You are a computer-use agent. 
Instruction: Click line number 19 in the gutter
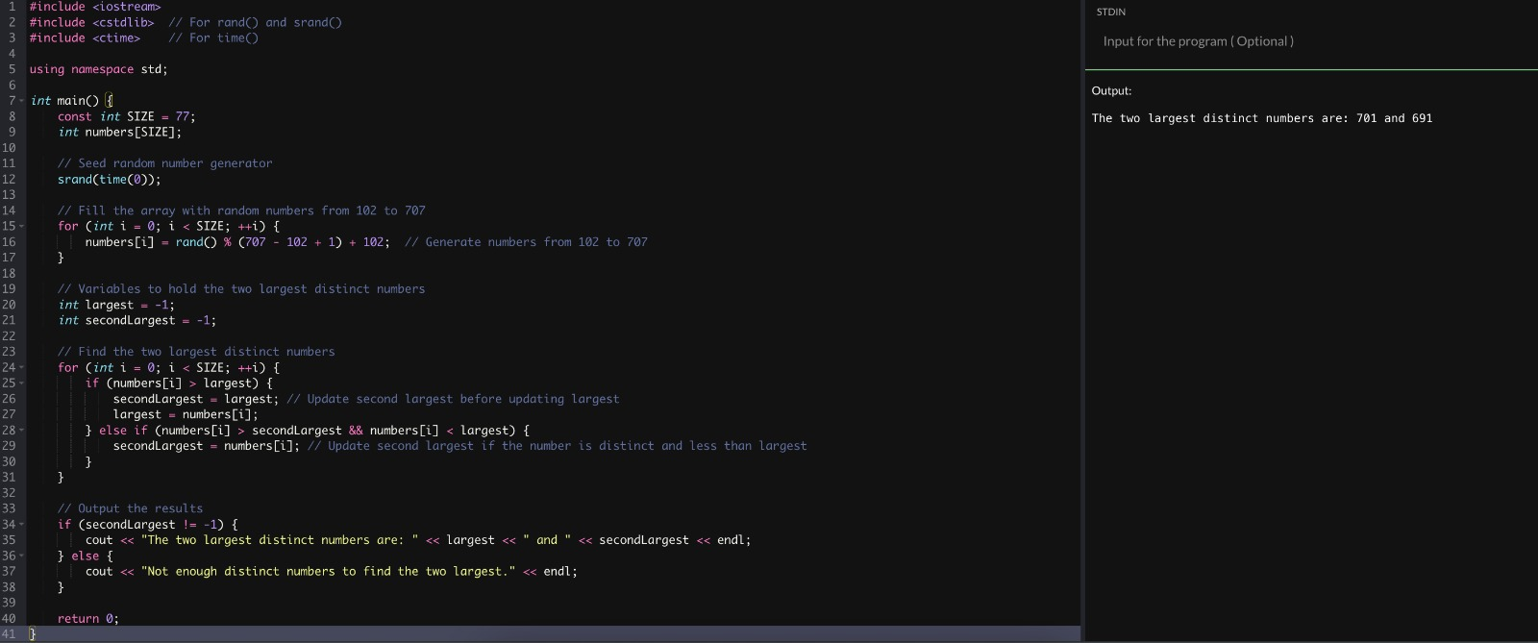9,289
